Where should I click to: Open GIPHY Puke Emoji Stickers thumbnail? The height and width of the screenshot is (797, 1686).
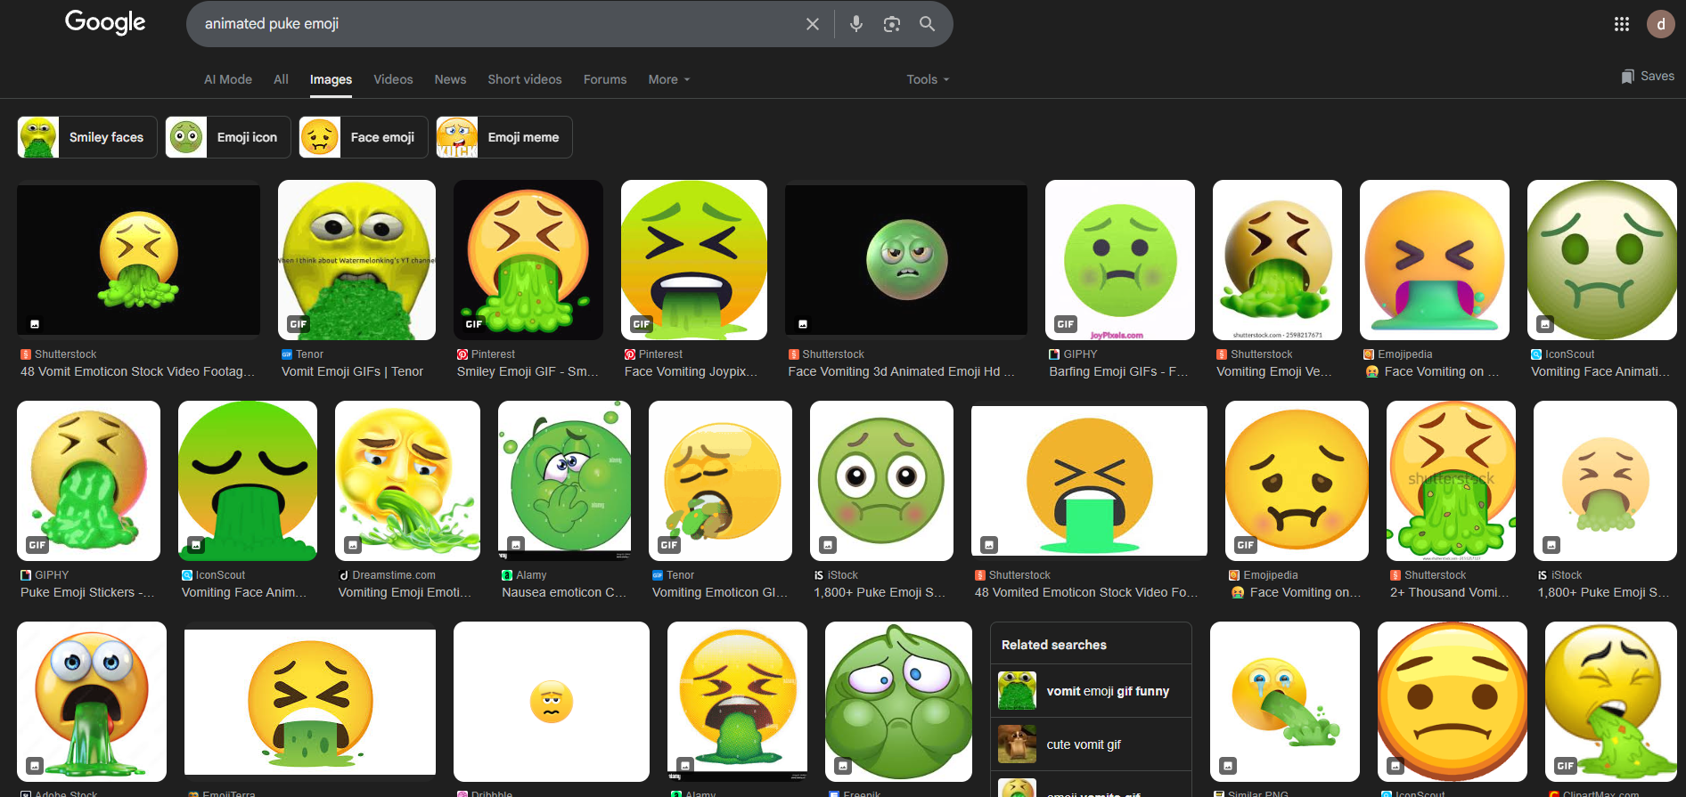88,481
